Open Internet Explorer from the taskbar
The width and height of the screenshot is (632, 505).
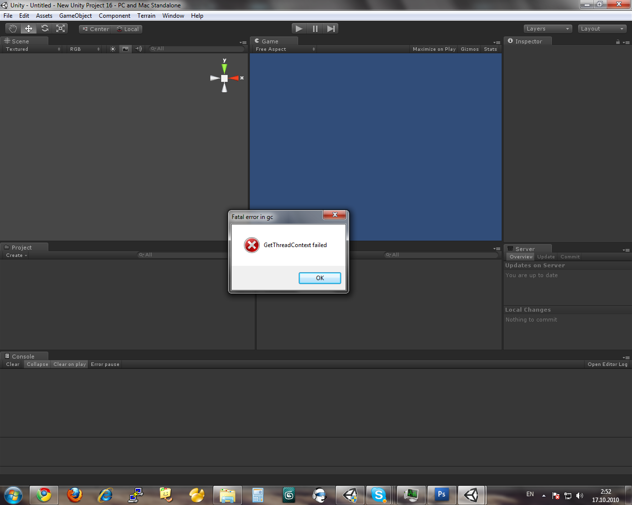pyautogui.click(x=105, y=495)
